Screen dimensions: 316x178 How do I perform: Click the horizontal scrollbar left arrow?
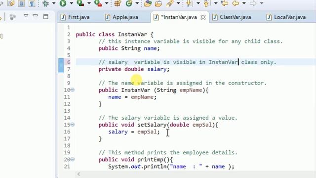point(79,174)
